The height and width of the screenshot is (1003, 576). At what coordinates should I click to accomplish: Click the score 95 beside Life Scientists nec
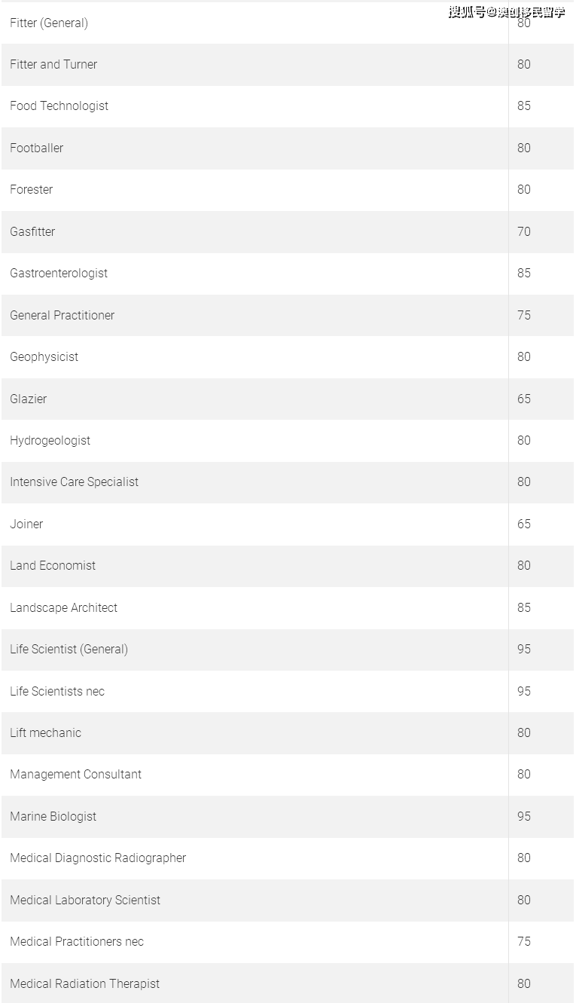click(524, 692)
